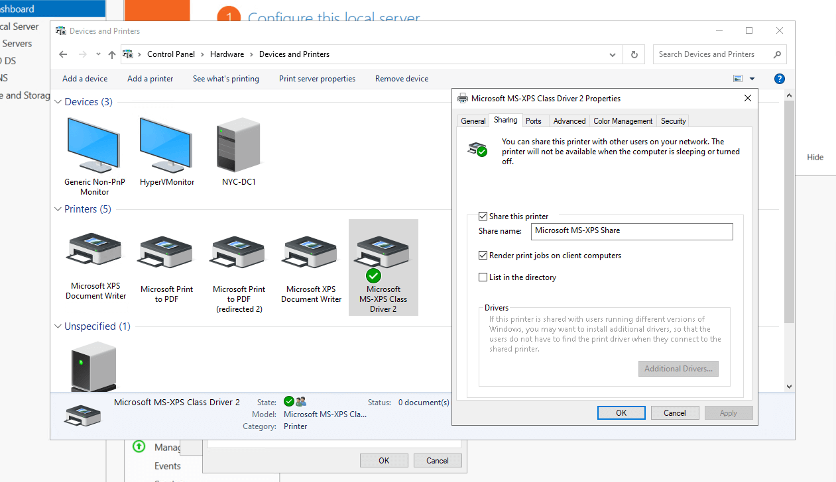This screenshot has width=836, height=482.
Task: Click the change view icon in the toolbar
Action: point(738,79)
